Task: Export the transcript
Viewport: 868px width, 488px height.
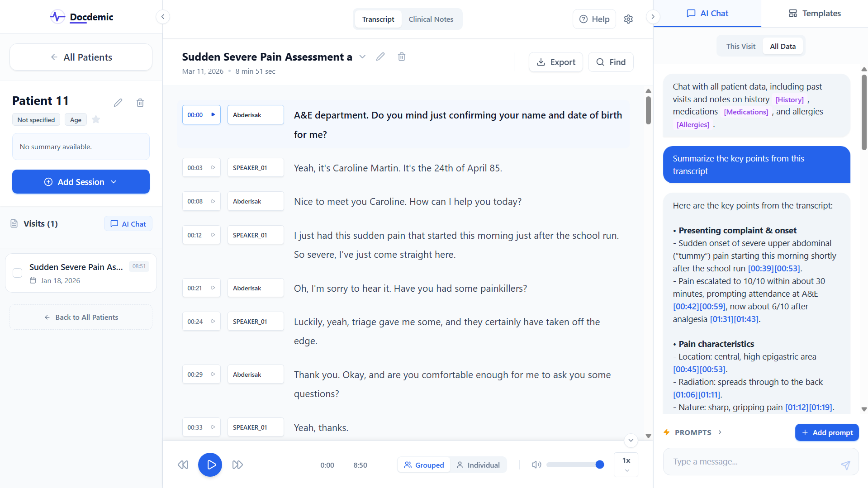Action: pos(556,62)
